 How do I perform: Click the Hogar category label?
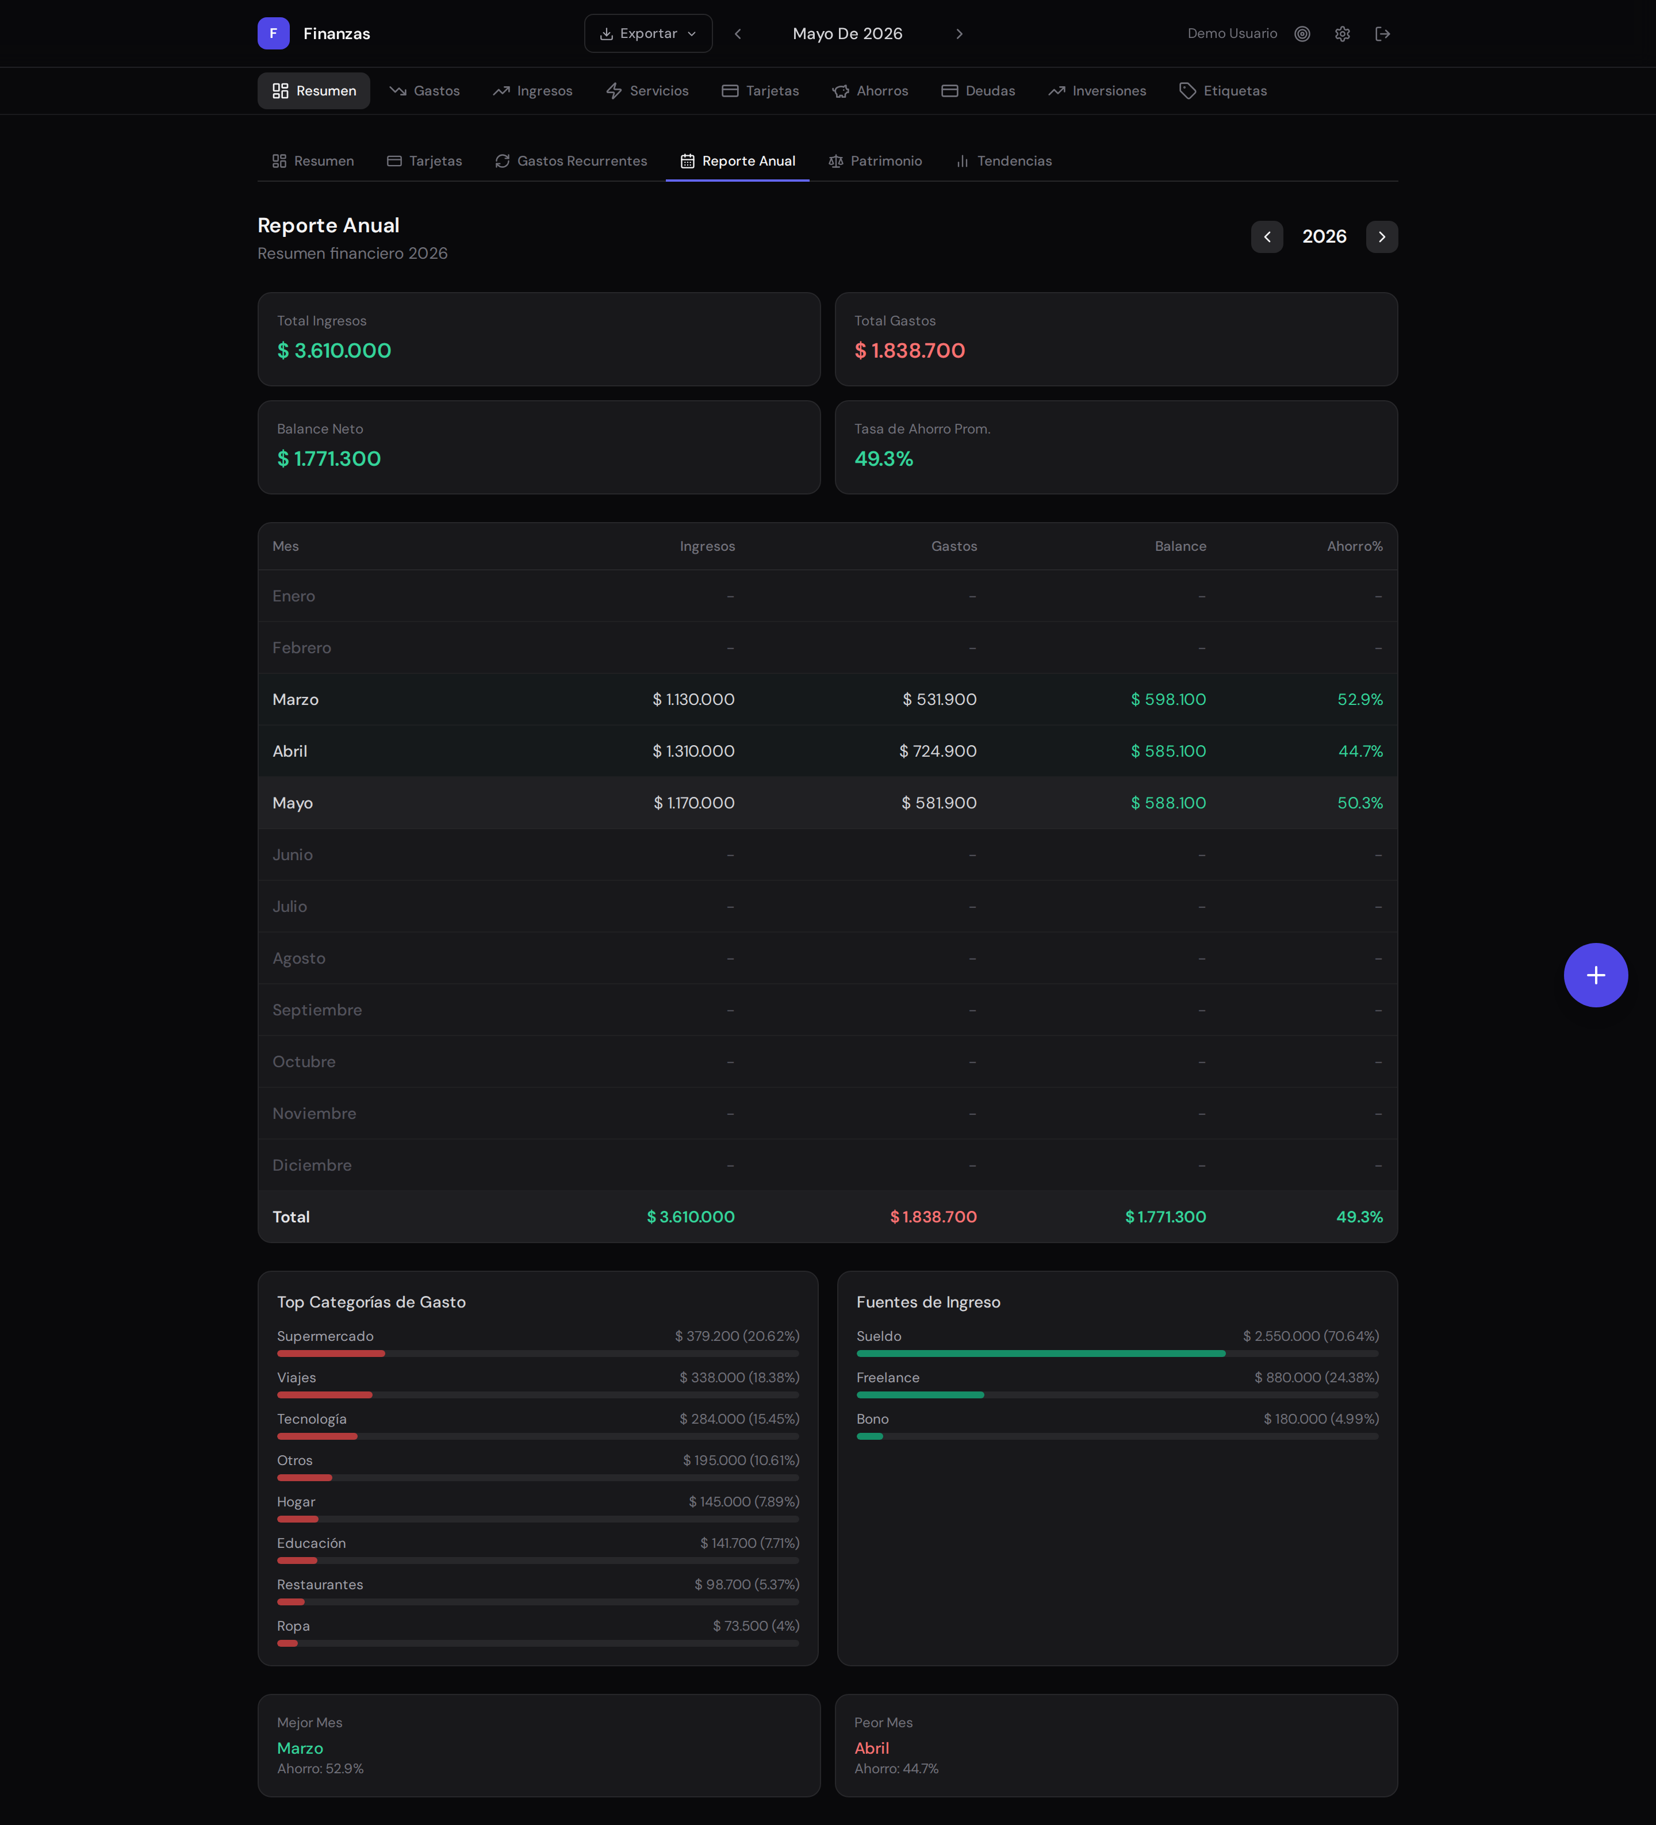coord(296,1502)
